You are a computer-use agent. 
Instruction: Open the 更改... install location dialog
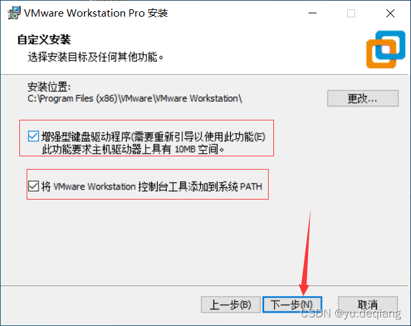362,98
